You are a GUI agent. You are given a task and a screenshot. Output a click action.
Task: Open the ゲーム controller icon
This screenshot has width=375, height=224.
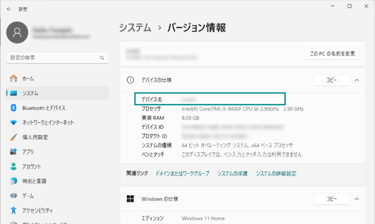pos(13,196)
